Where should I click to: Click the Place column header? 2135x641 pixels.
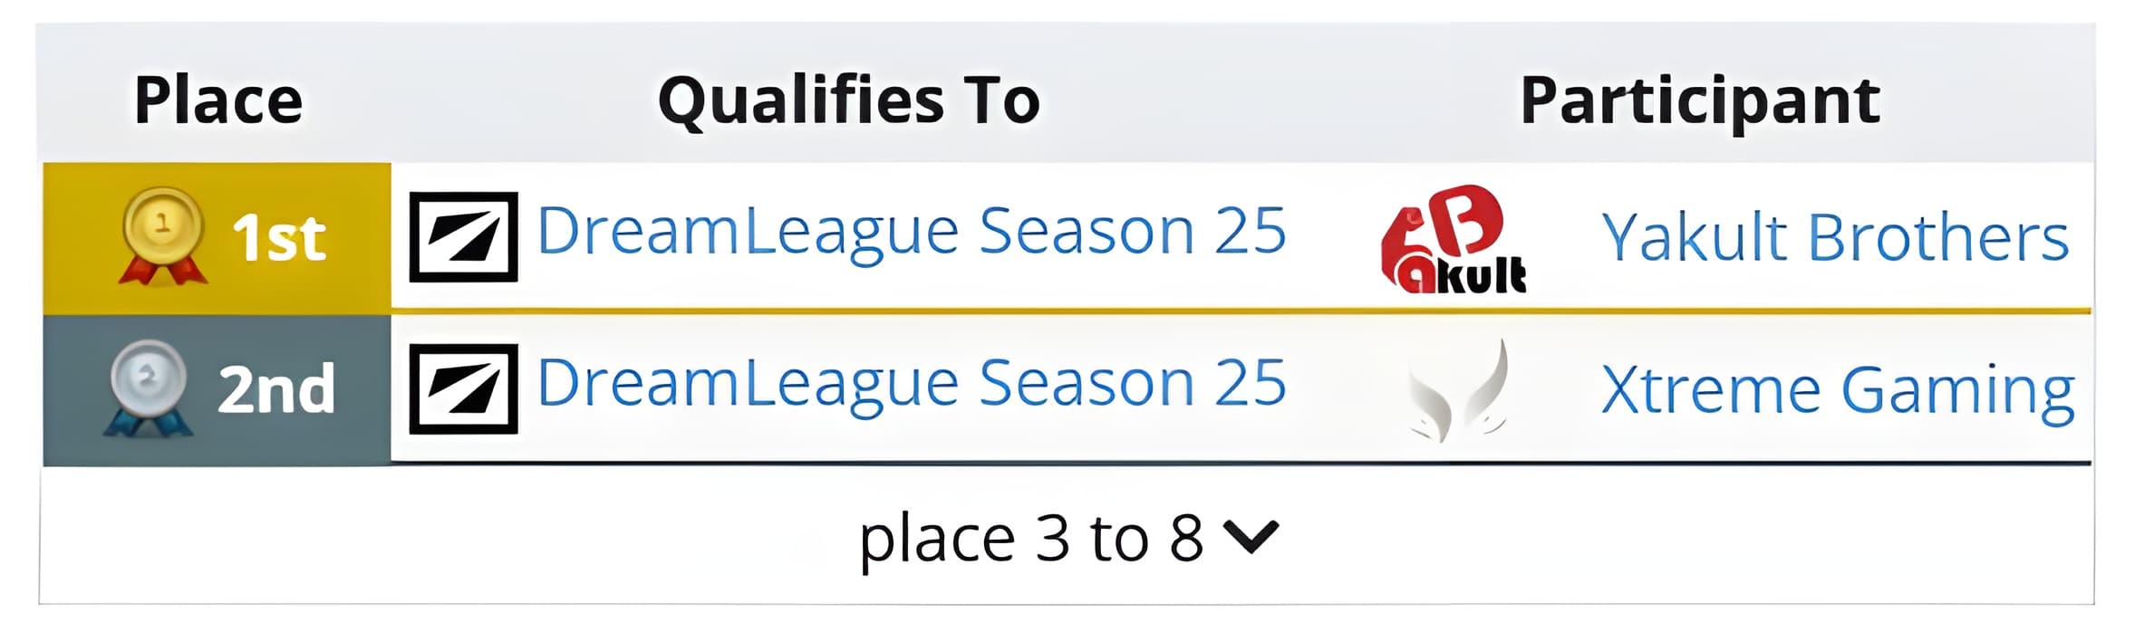pos(218,100)
